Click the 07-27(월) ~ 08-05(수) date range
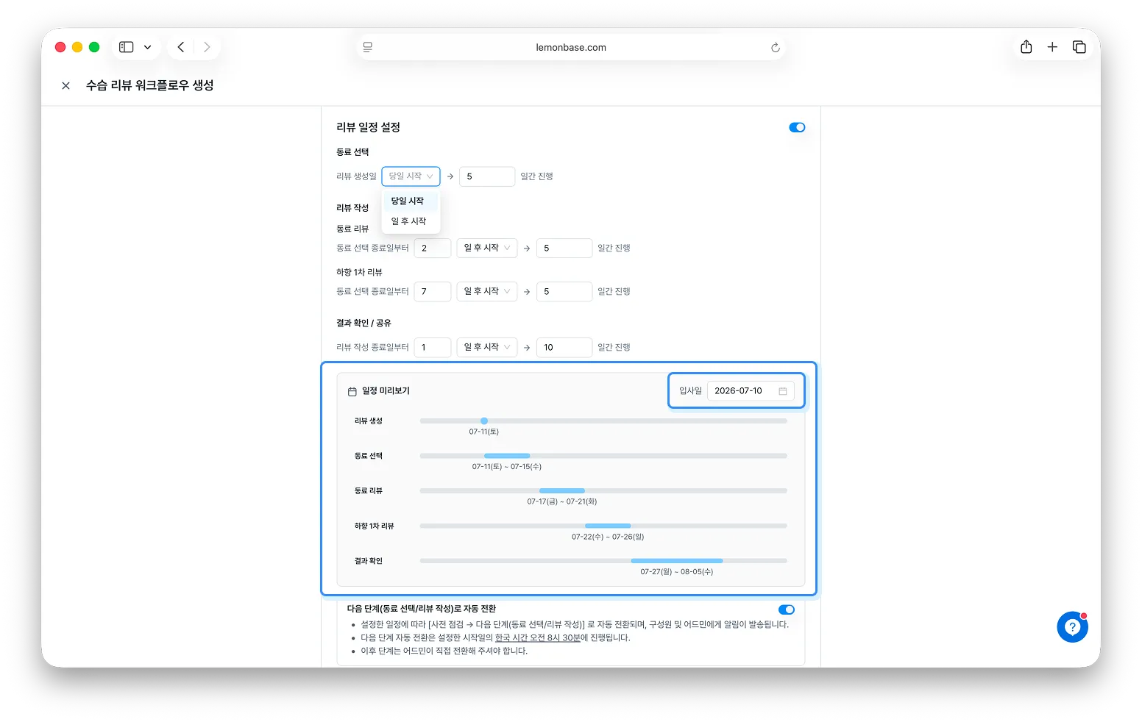Screen dimensions: 1142x722 pos(677,572)
